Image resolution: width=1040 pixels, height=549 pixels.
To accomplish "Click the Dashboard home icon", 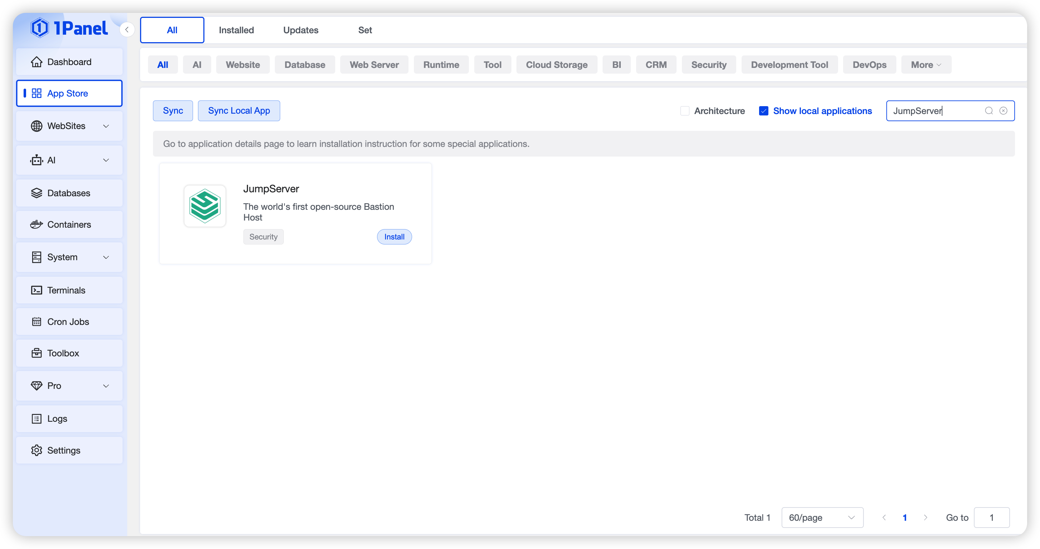I will pos(36,62).
